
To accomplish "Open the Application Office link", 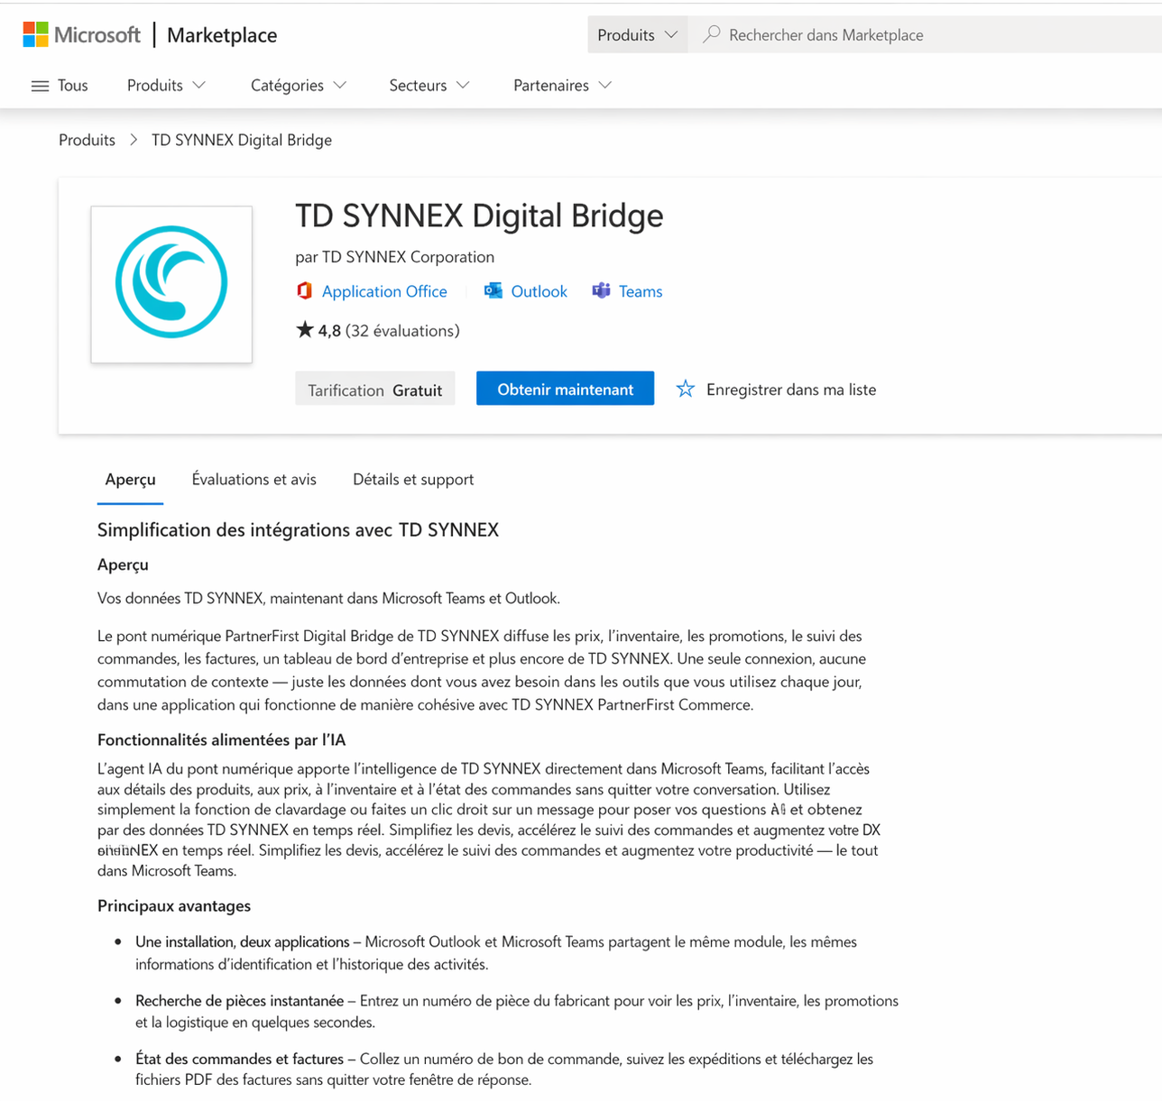I will click(x=384, y=291).
